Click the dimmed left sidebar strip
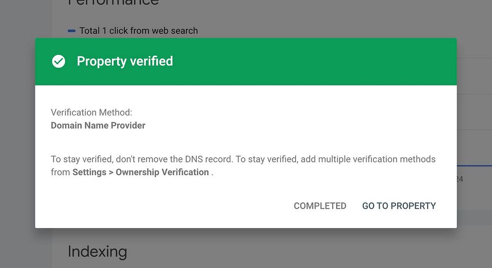The width and height of the screenshot is (492, 268). 26,134
